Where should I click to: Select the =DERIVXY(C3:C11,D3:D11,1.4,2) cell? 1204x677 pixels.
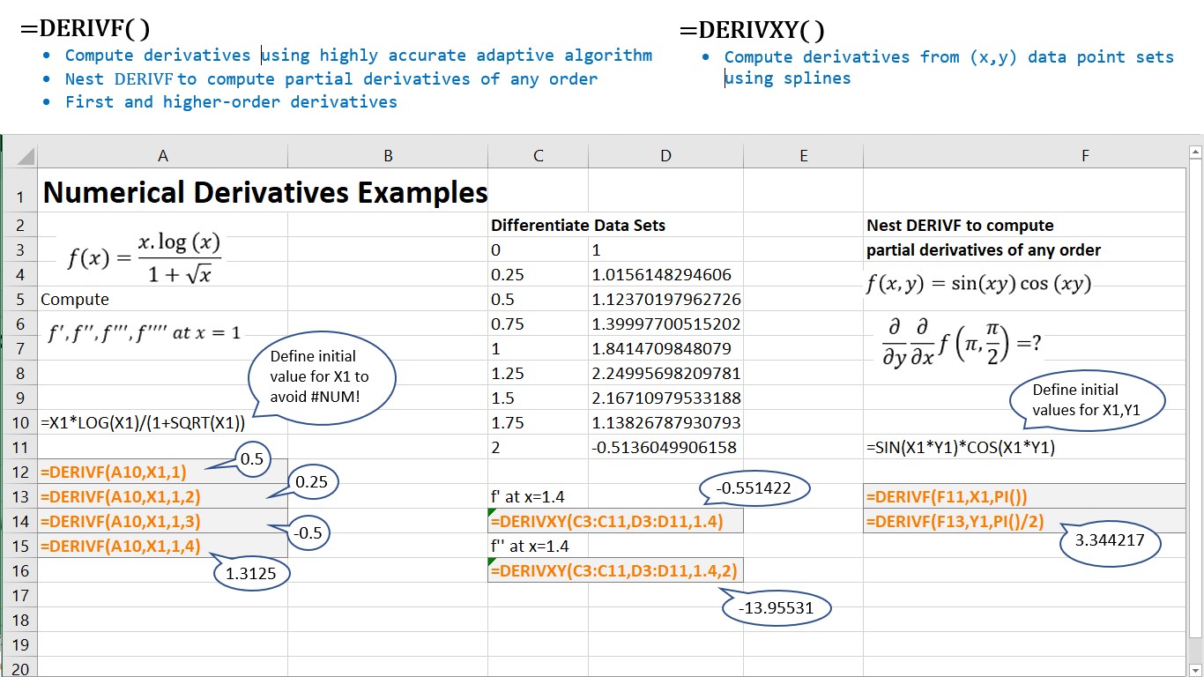[x=614, y=570]
